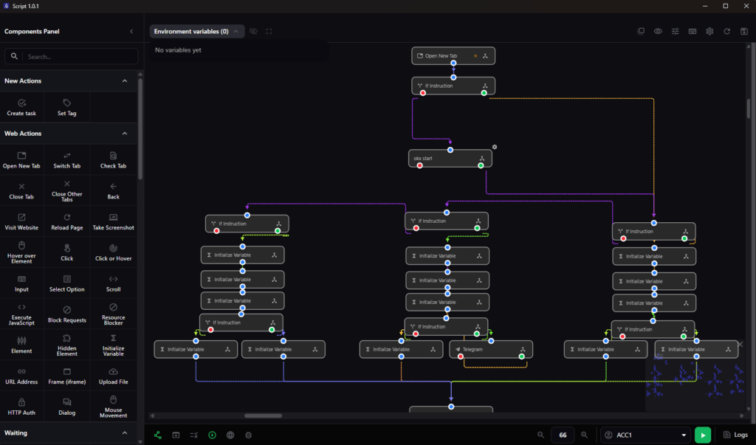Viewport: 756px width, 445px height.
Task: Pick the Dialog action component
Action: 67,407
